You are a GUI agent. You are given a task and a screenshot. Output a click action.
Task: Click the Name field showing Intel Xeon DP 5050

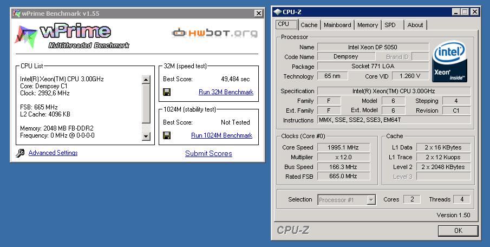373,47
